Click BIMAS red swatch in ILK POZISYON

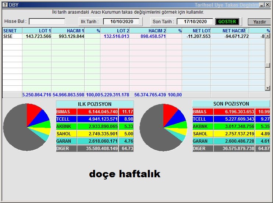tap(66, 111)
